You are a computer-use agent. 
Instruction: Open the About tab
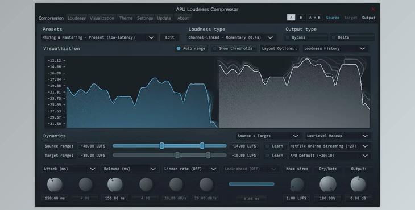[x=183, y=18]
